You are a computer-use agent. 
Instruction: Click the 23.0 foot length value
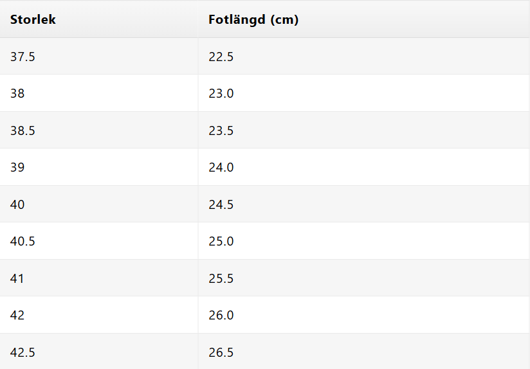(x=221, y=93)
